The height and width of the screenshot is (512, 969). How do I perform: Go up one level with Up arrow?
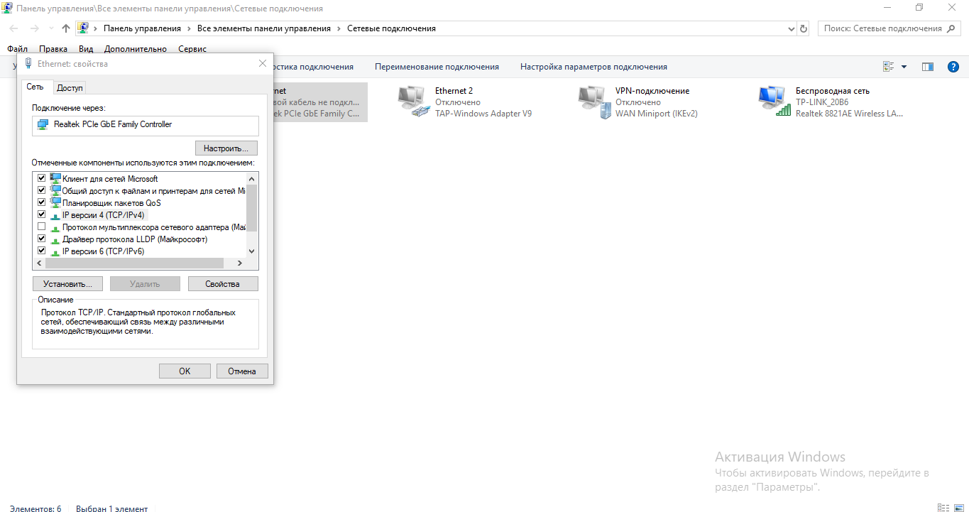[x=66, y=28]
